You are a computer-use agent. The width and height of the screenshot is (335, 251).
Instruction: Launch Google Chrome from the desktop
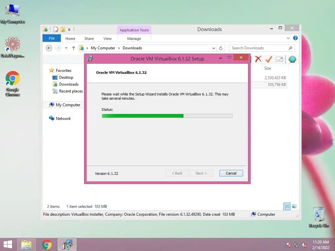pyautogui.click(x=13, y=83)
